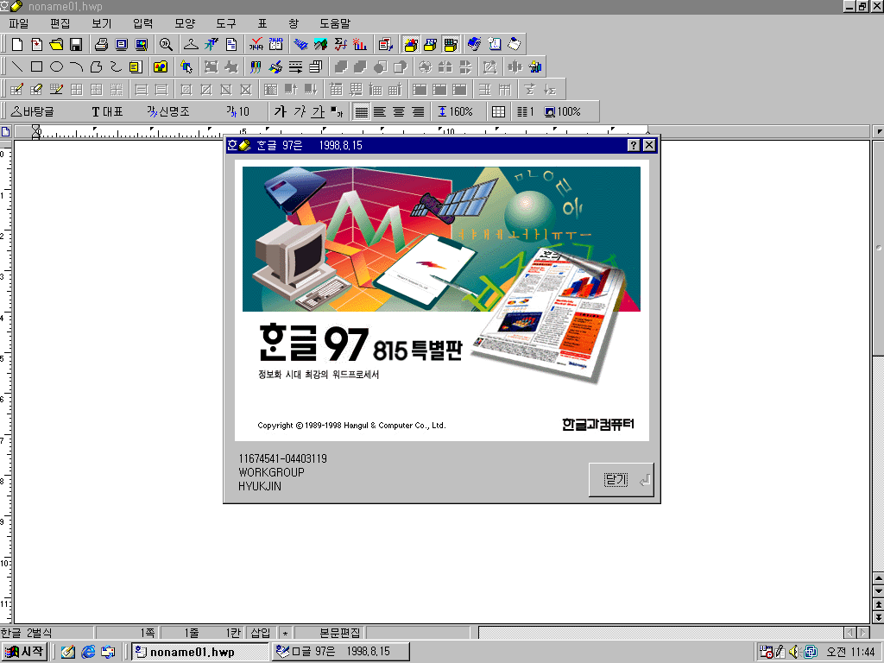Open the 도움말 menu
This screenshot has width=884, height=663.
[335, 23]
